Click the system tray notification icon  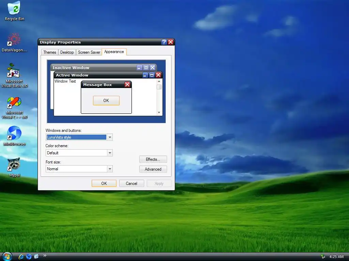tap(323, 256)
